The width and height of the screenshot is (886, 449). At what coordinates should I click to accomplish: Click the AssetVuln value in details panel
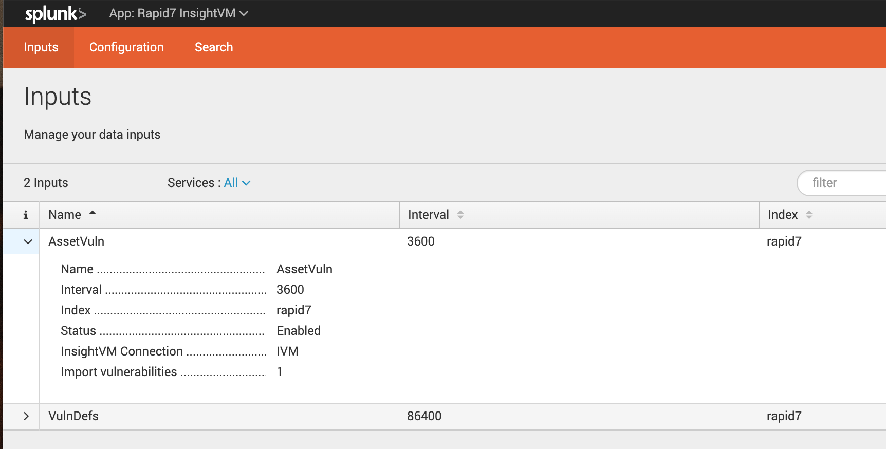[305, 269]
